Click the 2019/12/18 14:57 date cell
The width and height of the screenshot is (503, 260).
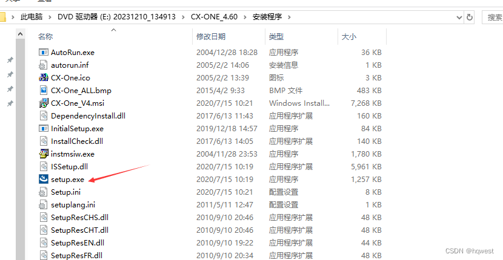(227, 128)
